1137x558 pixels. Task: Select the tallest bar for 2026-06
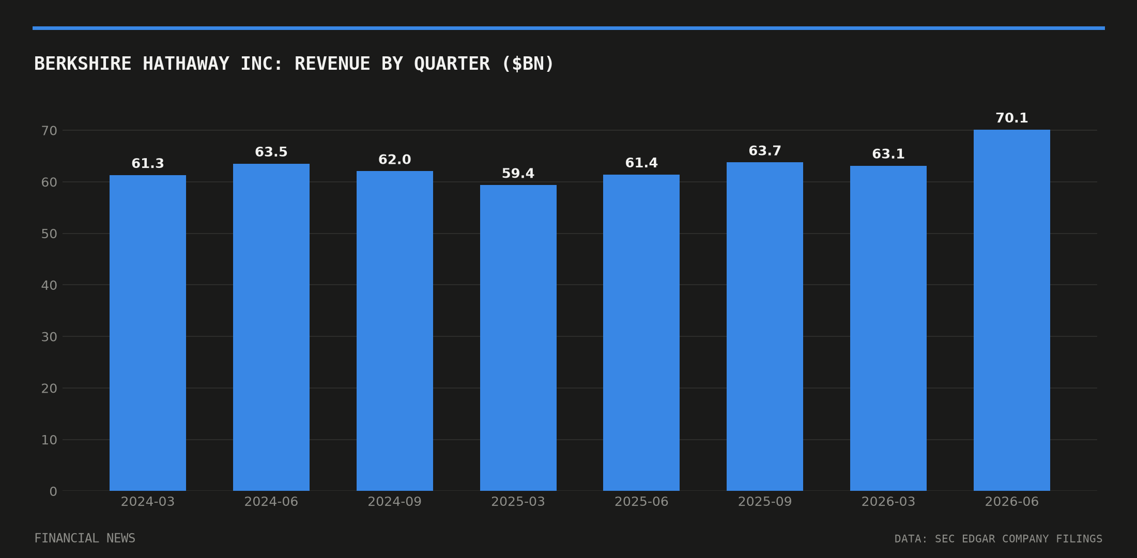pos(1012,311)
